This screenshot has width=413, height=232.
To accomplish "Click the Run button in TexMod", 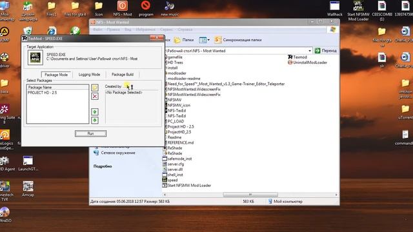I will 90,133.
